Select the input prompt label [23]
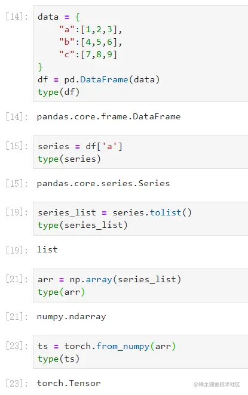Viewport: 248px width, 395px height. 17,346
